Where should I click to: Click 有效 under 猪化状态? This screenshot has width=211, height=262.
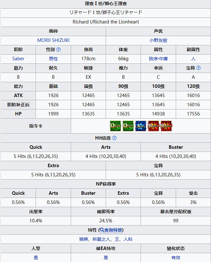(x=176, y=258)
